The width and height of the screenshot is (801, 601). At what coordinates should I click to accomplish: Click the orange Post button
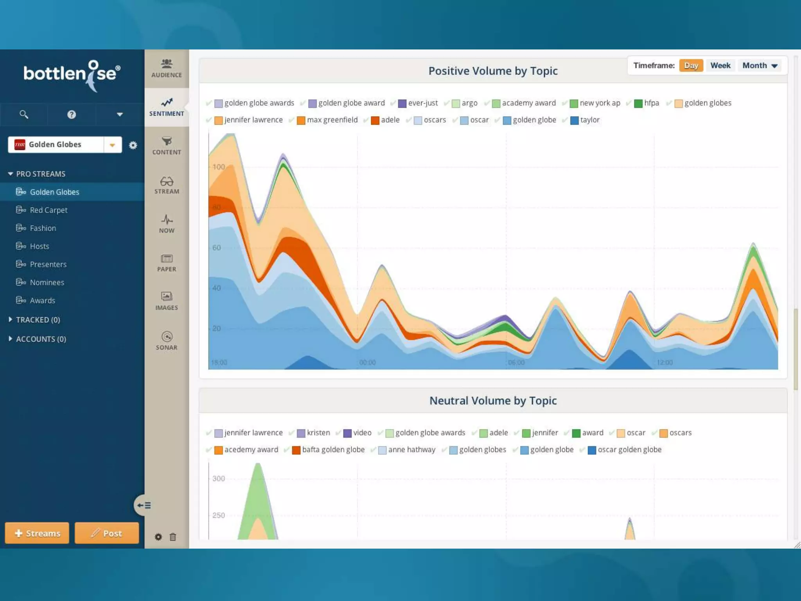(107, 533)
